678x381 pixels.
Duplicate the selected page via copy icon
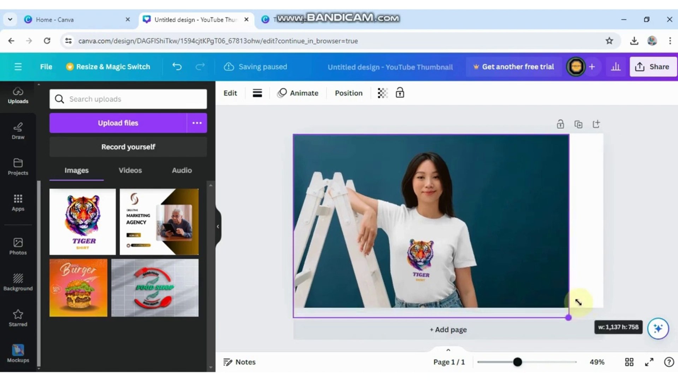pos(578,124)
